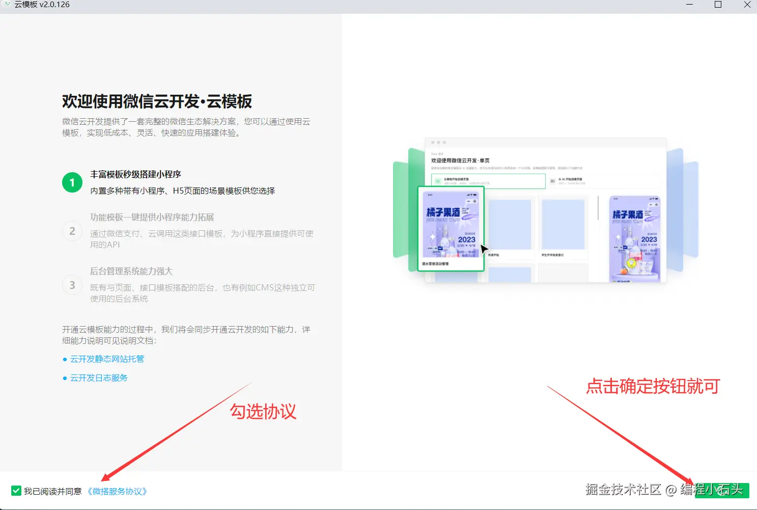Select step 1 green circle icon

click(x=72, y=182)
